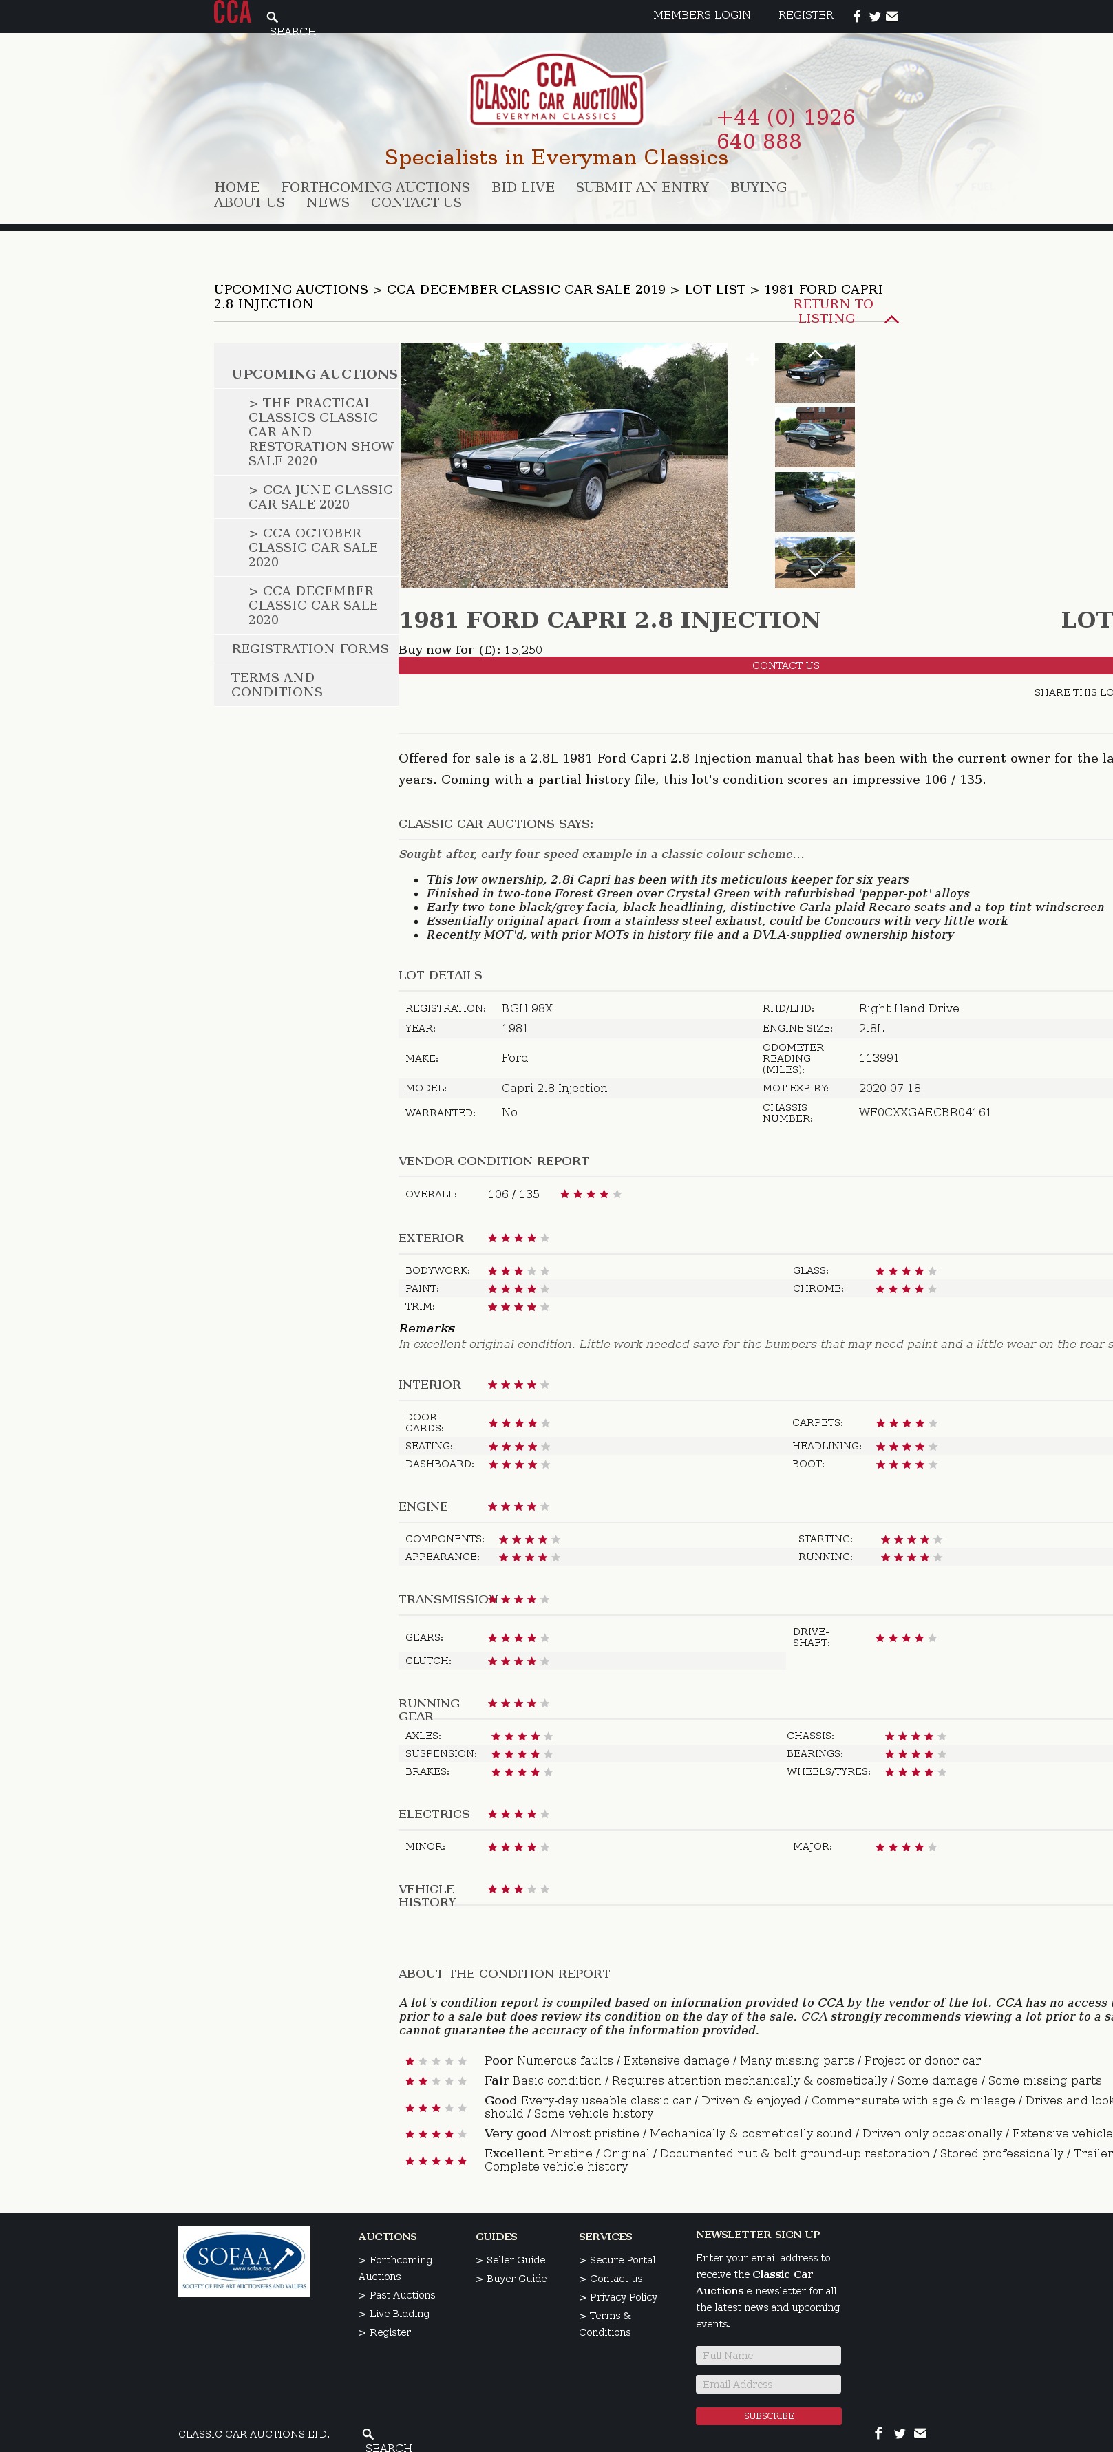Open NEWS menu item

click(x=328, y=202)
